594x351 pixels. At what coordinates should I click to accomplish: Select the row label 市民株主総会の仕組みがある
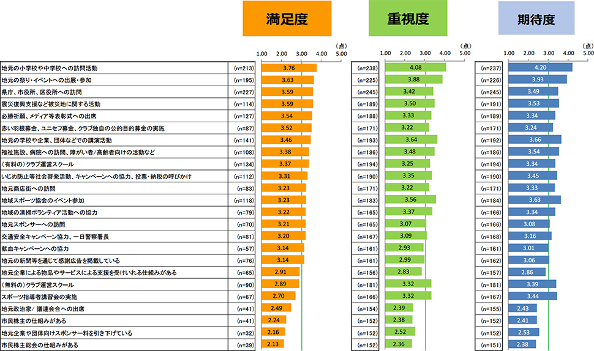[x=40, y=345]
